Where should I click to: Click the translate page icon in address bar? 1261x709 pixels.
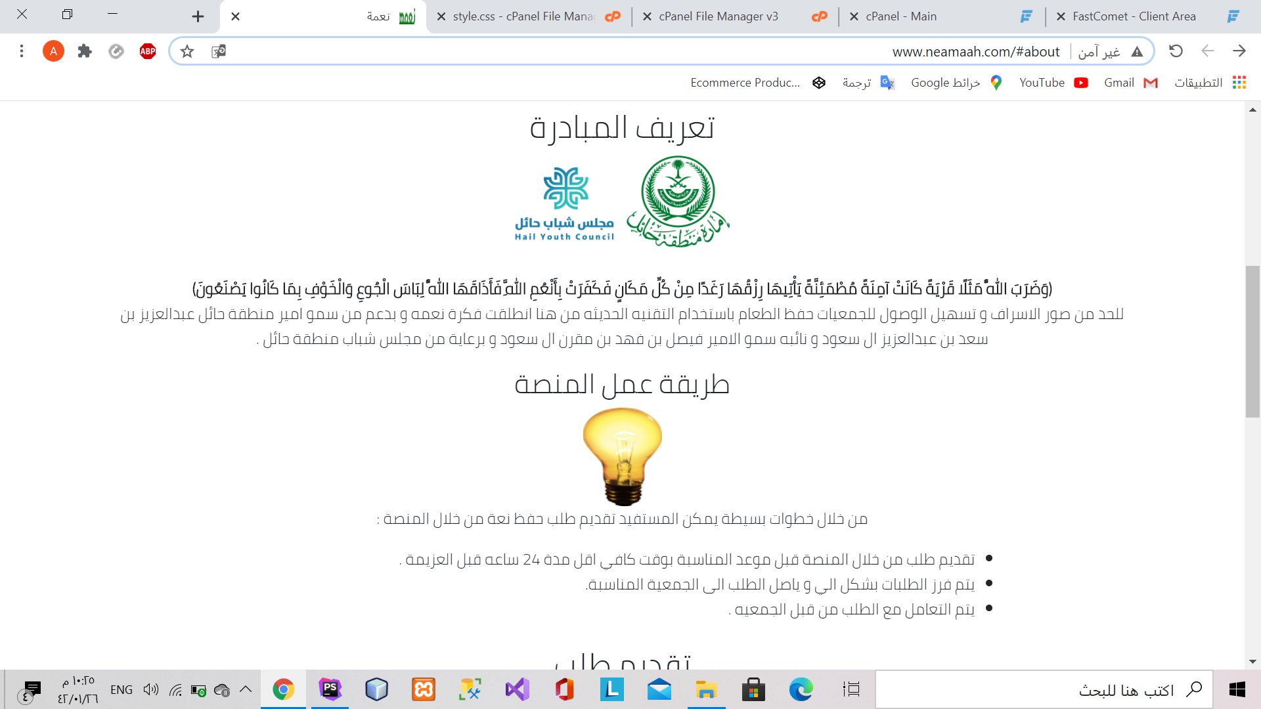pyautogui.click(x=219, y=51)
